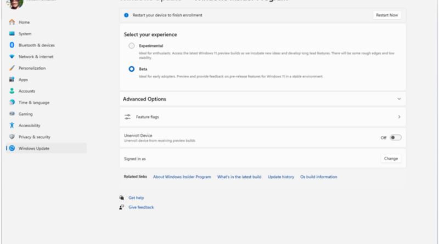Image resolution: width=439 pixels, height=244 pixels.
Task: Click the Home icon in sidebar
Action: (12, 22)
